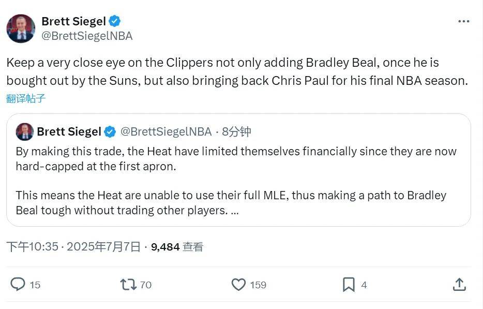Click small avatar in quoted tweet
483x309 pixels.
[x=25, y=131]
